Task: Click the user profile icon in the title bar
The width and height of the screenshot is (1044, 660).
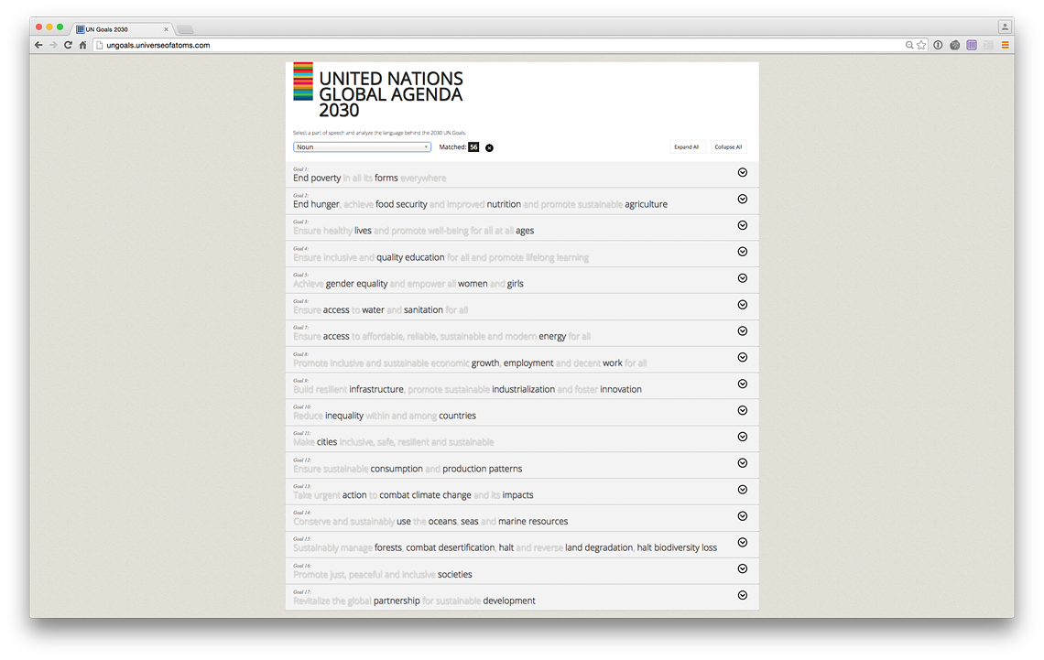Action: pos(1005,27)
